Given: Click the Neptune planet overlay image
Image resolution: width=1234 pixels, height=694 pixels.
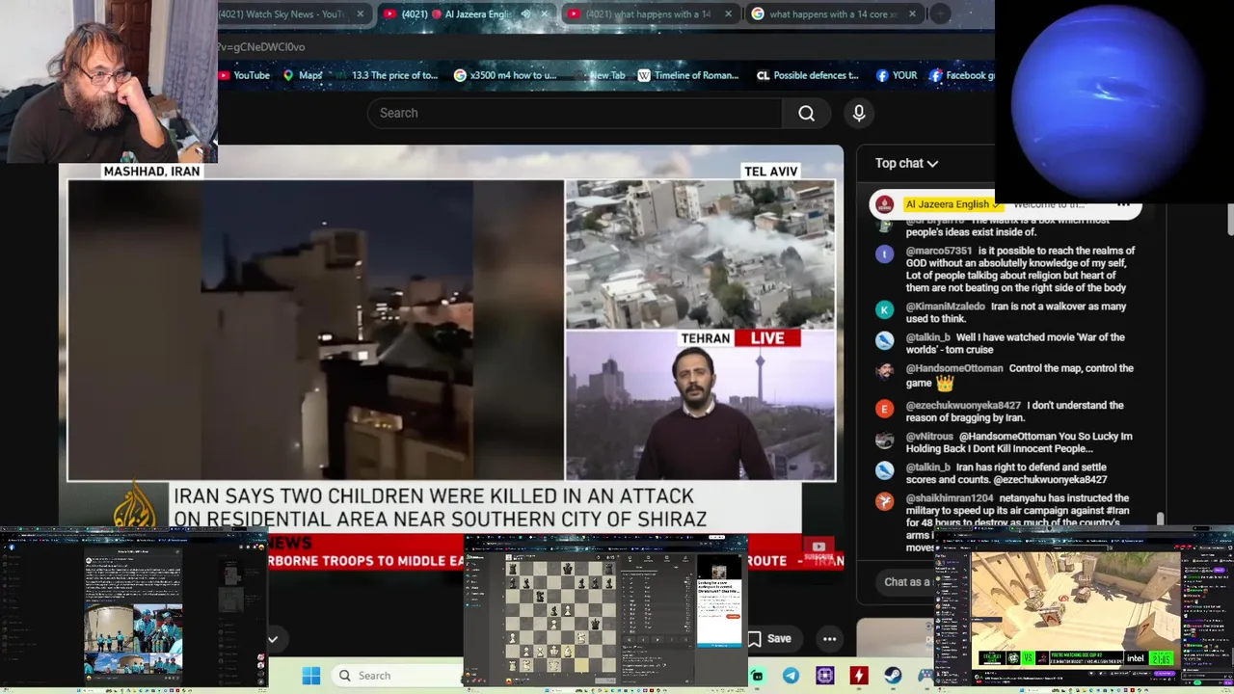Looking at the screenshot, I should tap(1109, 101).
